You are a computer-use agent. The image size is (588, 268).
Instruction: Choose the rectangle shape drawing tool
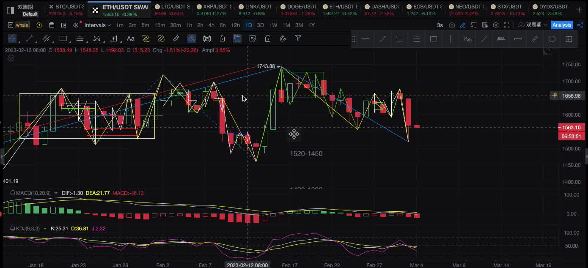click(63, 38)
